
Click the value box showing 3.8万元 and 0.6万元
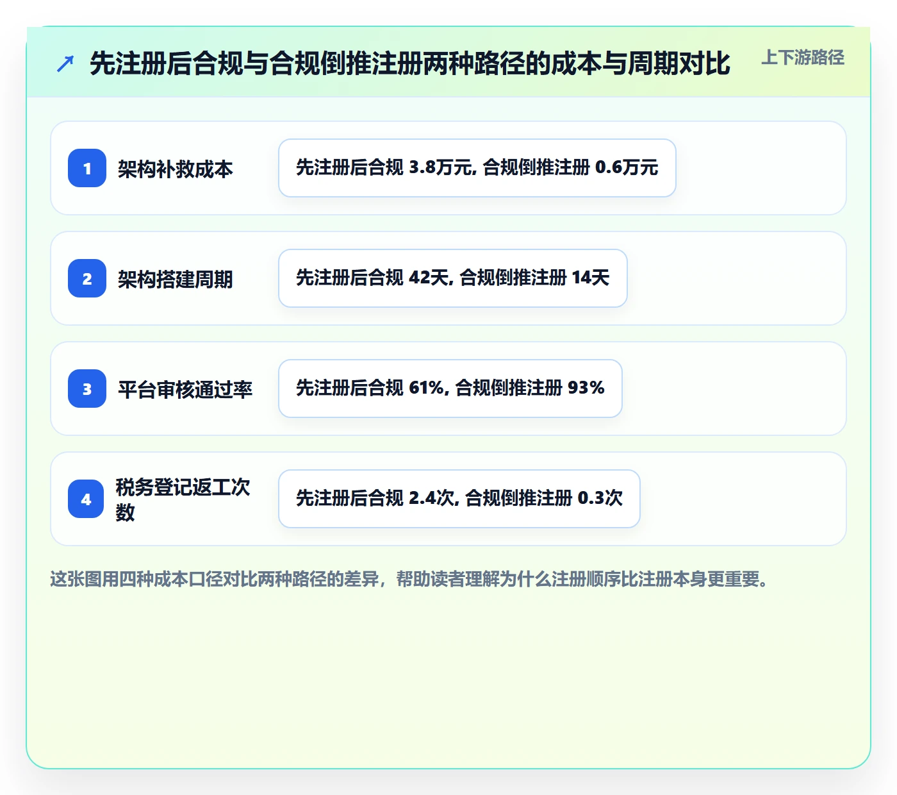pyautogui.click(x=477, y=168)
